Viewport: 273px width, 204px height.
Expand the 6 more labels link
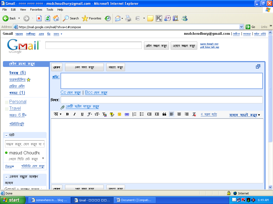pyautogui.click(x=18, y=115)
